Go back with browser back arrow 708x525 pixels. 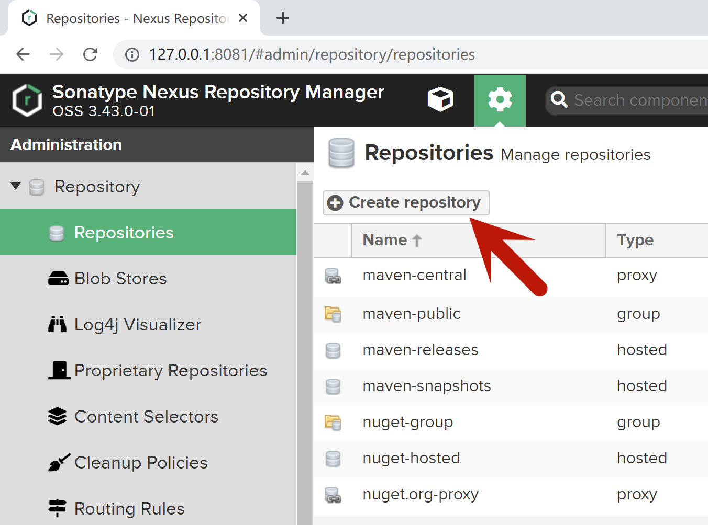(23, 54)
